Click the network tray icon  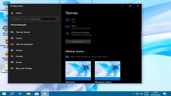click(x=137, y=94)
